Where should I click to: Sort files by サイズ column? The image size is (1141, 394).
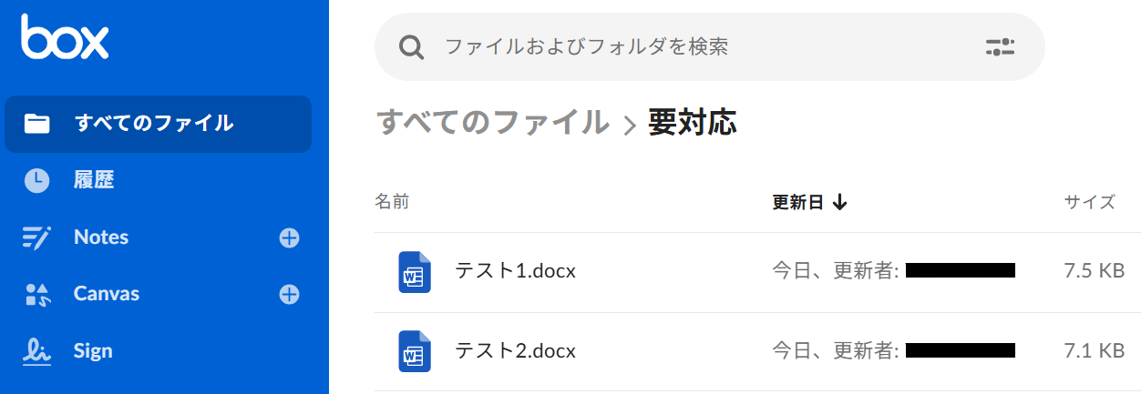[x=1089, y=202]
